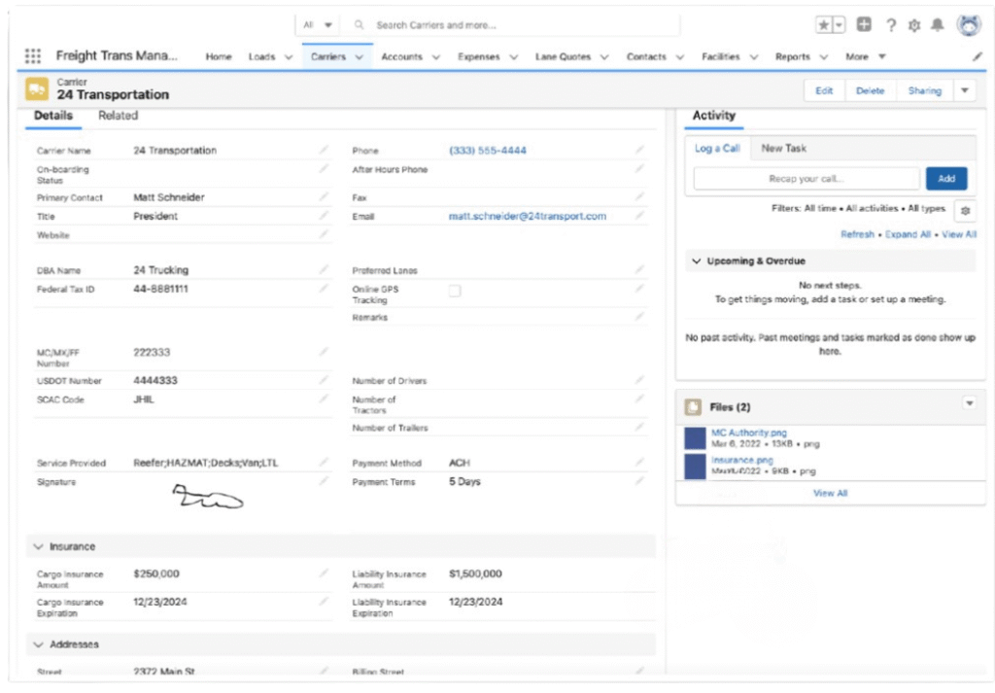Click the Delete button
995x693 pixels.
point(870,89)
